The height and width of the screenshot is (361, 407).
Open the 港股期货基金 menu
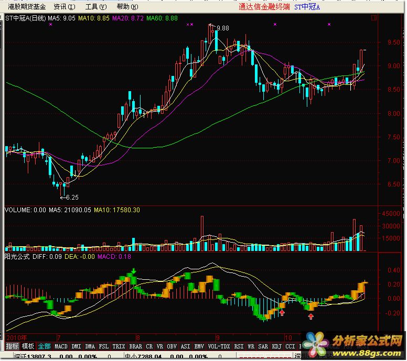tap(27, 7)
